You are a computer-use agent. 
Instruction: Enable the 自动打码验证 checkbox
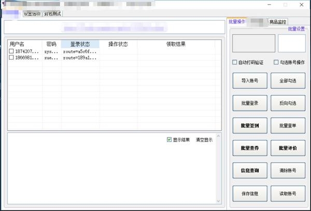coord(235,63)
